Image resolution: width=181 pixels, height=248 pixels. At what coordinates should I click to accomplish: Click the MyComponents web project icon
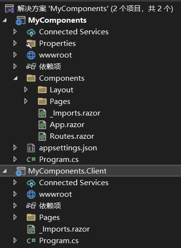(20, 20)
